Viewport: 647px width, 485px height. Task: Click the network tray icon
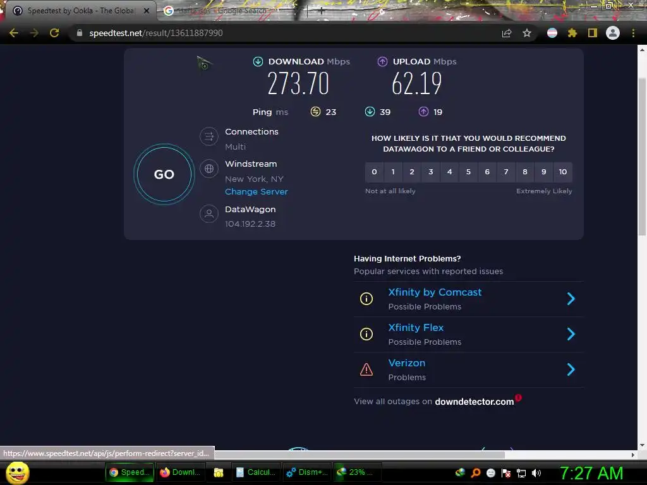click(521, 473)
